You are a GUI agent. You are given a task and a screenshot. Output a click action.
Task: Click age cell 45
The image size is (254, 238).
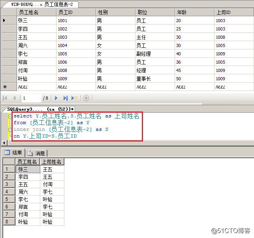[x=195, y=70]
